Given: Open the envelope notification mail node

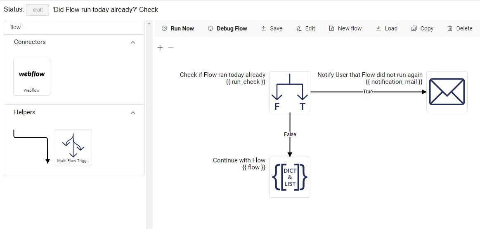Looking at the screenshot, I should 447,92.
